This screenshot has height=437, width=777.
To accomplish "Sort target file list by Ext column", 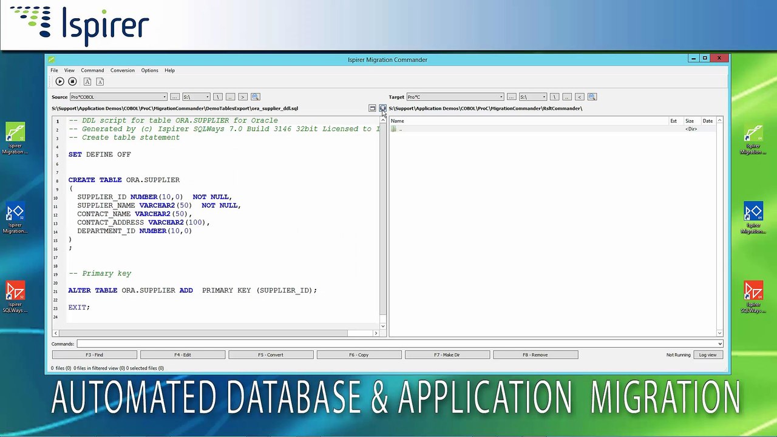I will tap(675, 121).
